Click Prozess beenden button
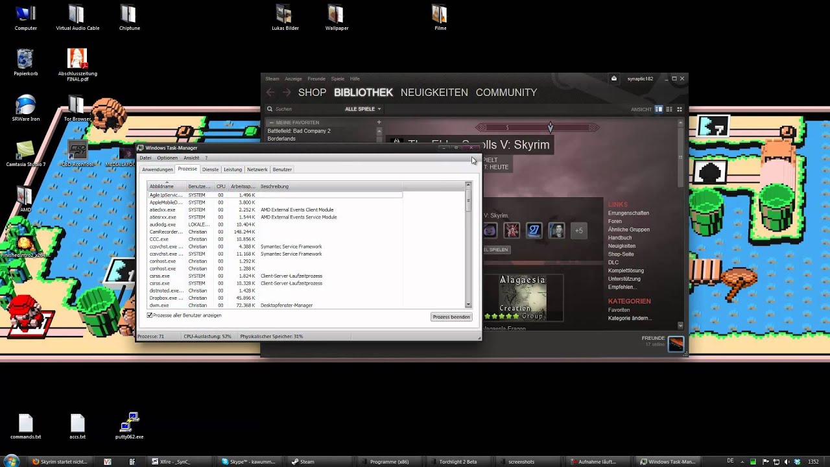The width and height of the screenshot is (830, 467). (x=451, y=317)
